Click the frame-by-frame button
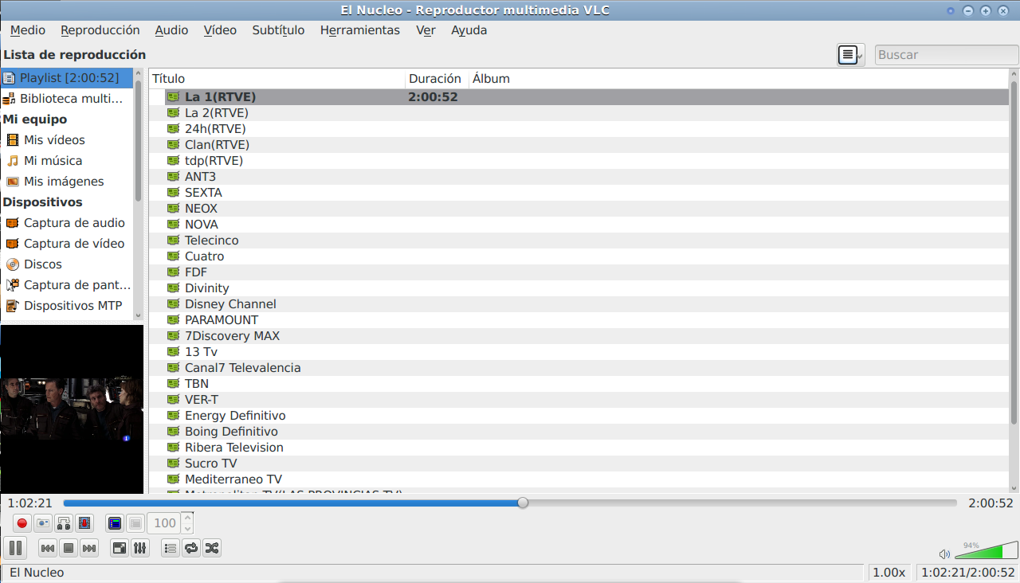 84,523
